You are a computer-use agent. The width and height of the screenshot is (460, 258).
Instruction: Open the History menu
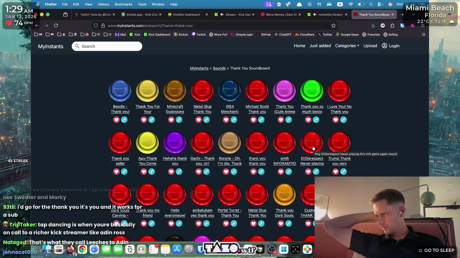coord(103,4)
